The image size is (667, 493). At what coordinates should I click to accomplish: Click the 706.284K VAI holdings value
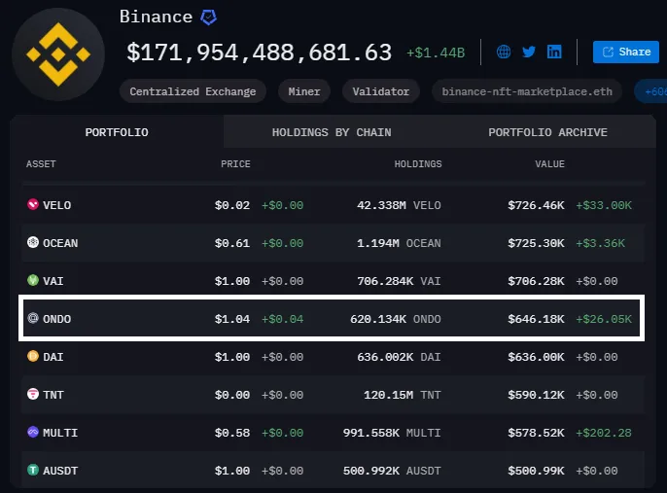[399, 281]
